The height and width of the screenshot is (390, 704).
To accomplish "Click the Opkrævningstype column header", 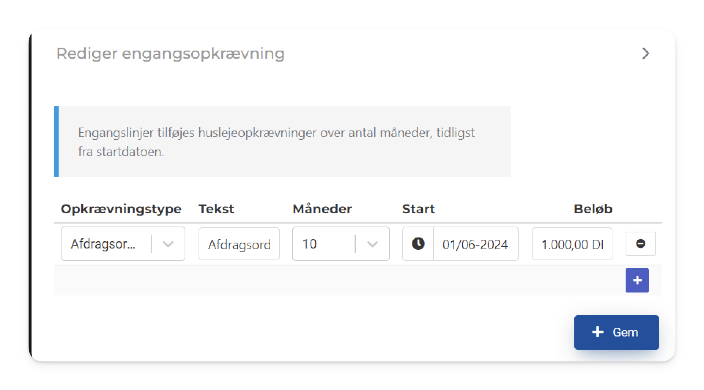I will (x=121, y=209).
